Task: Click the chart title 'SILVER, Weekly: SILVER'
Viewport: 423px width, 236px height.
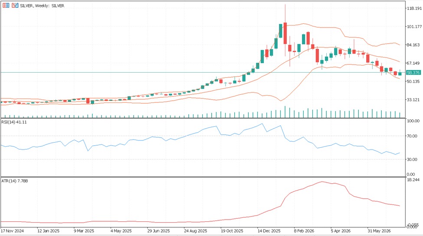Action: click(42, 6)
